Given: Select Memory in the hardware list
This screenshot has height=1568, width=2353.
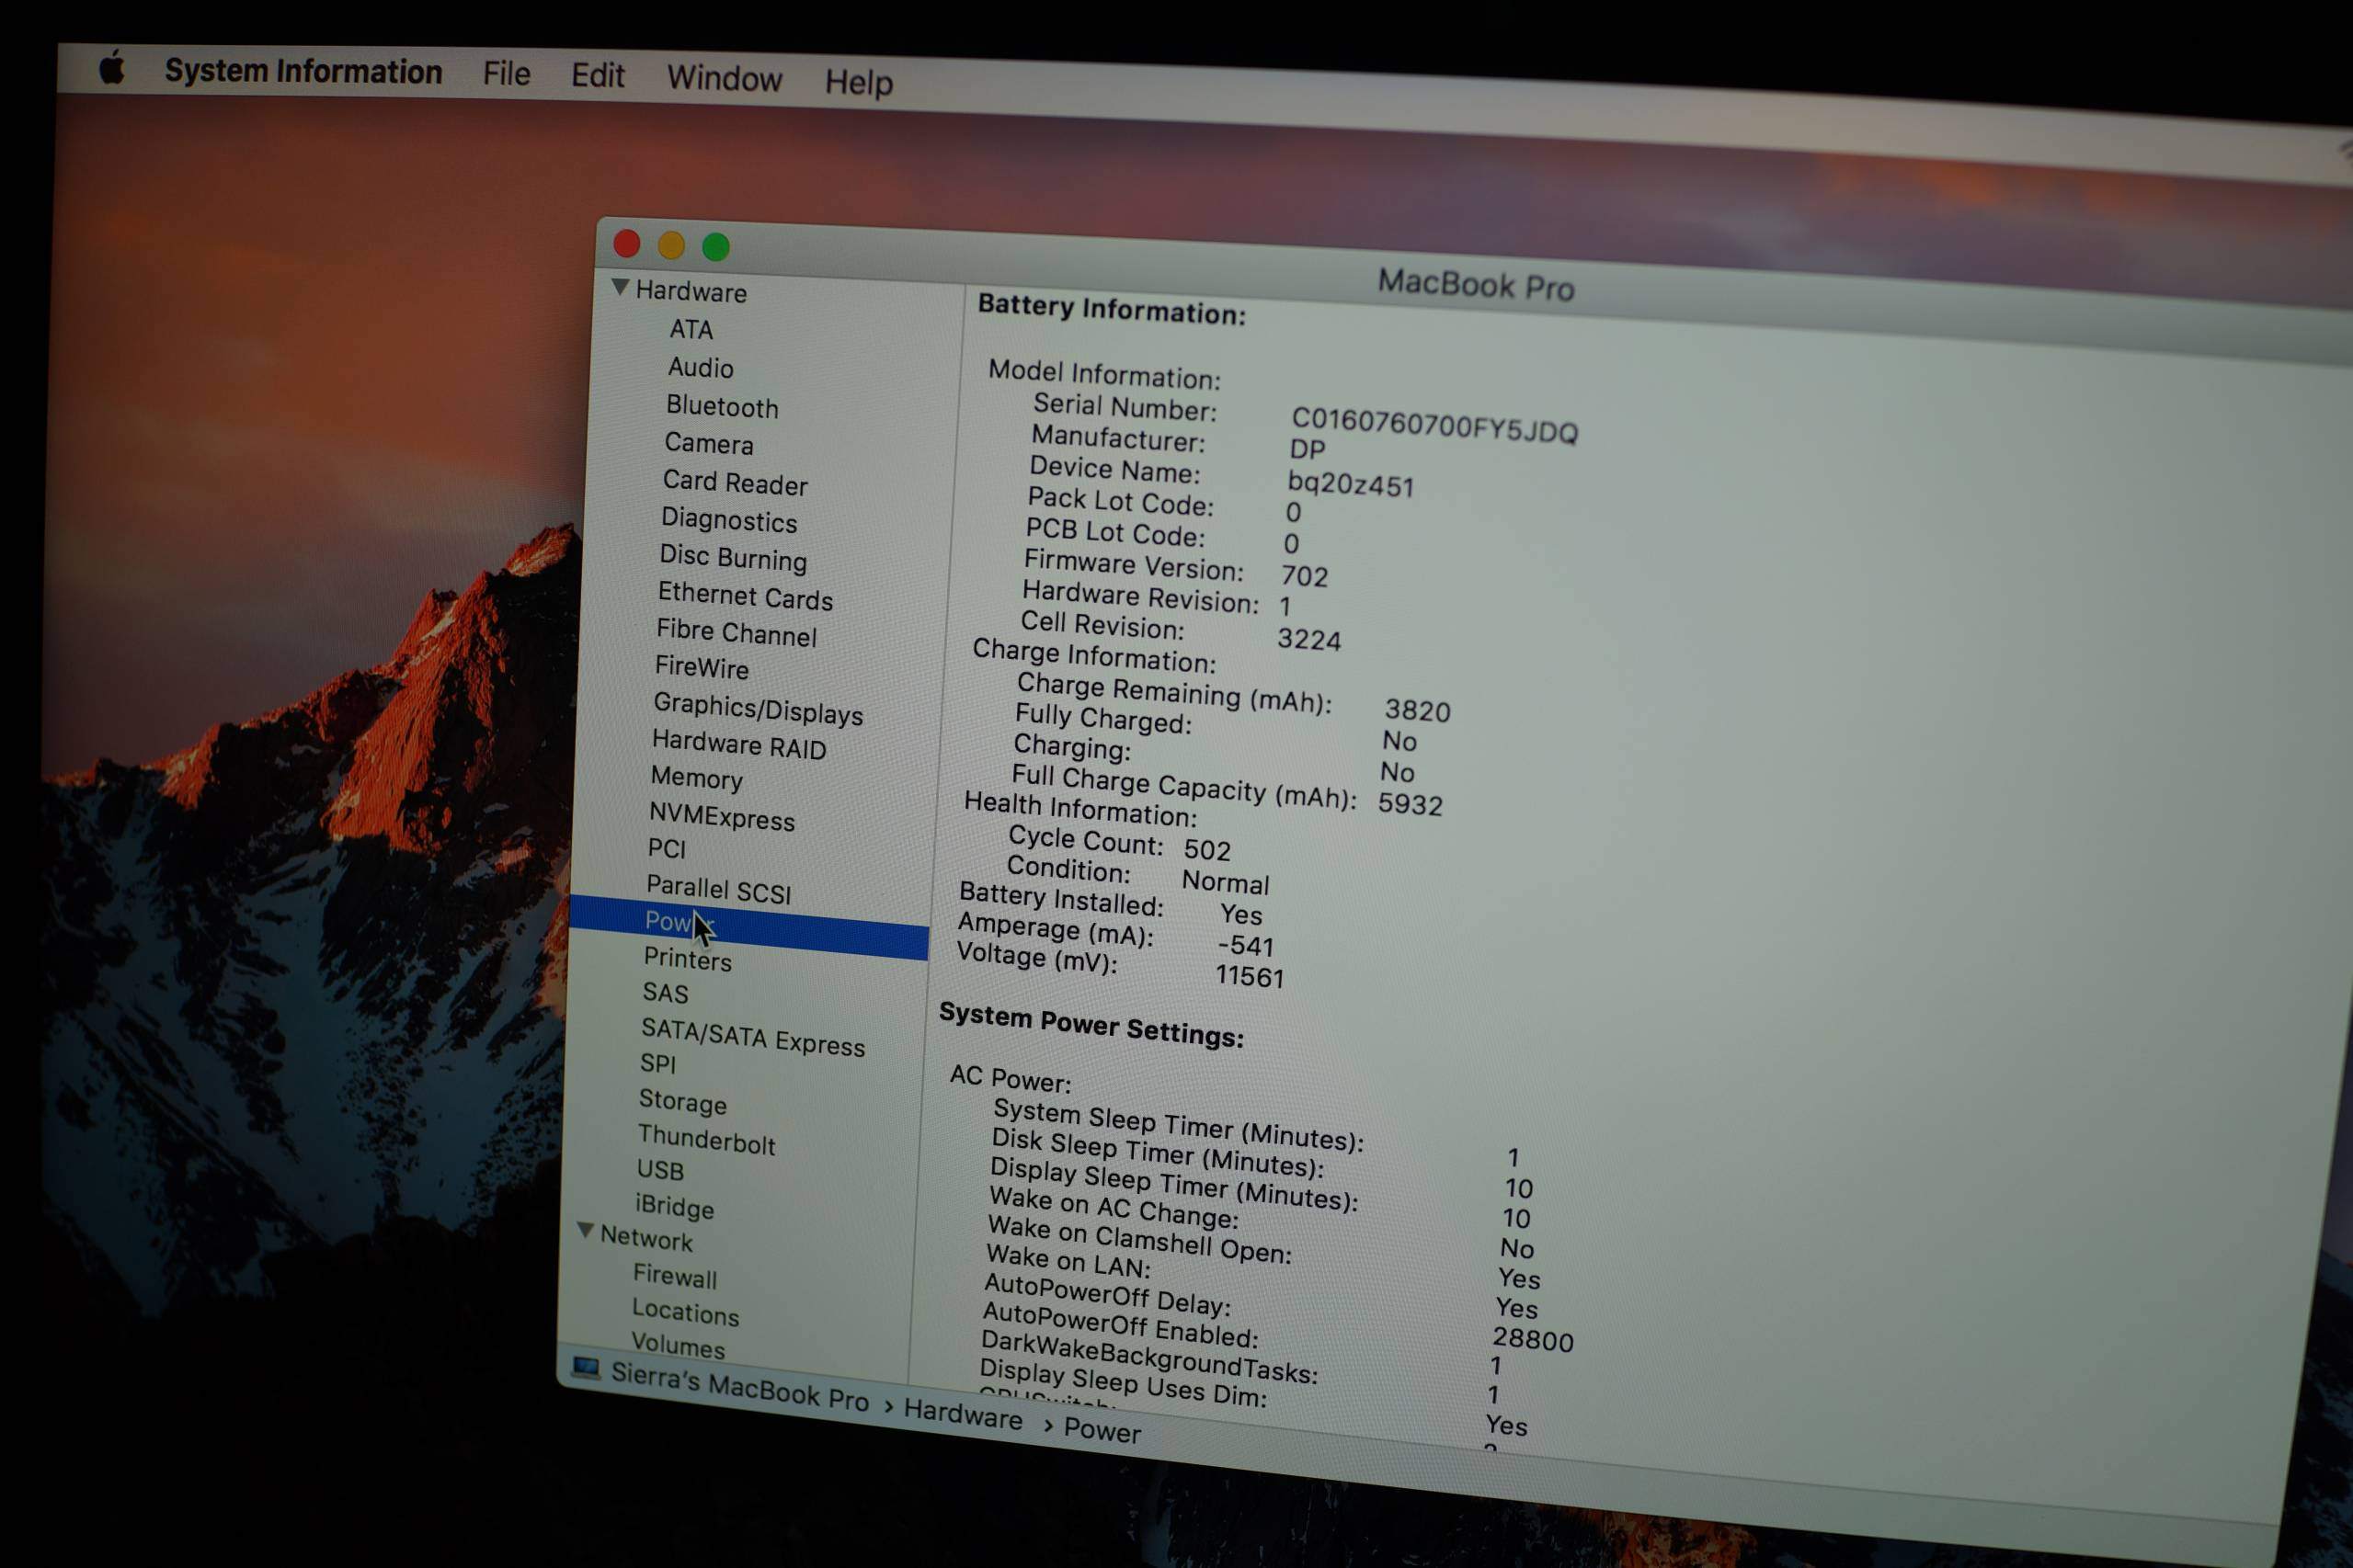Looking at the screenshot, I should pyautogui.click(x=696, y=778).
